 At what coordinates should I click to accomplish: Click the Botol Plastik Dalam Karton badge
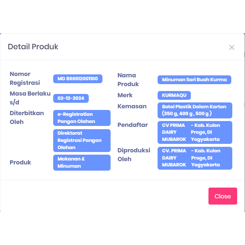pos(194,110)
